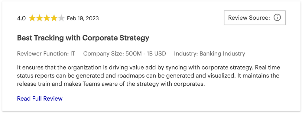Click the 4.0 rating score

coord(21,18)
